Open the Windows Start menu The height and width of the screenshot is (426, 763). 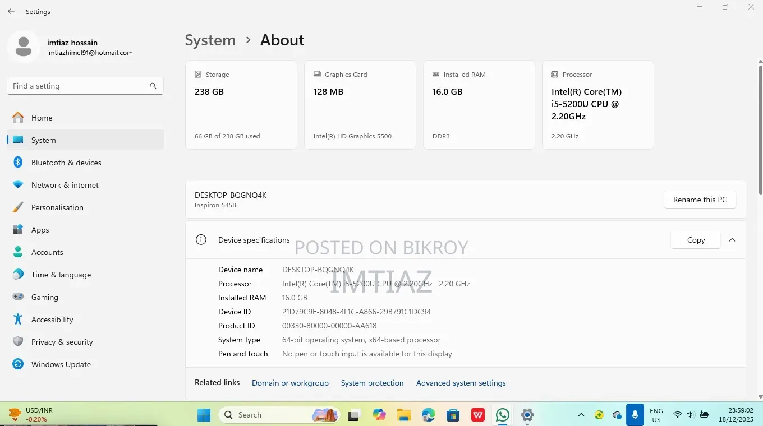tap(204, 415)
